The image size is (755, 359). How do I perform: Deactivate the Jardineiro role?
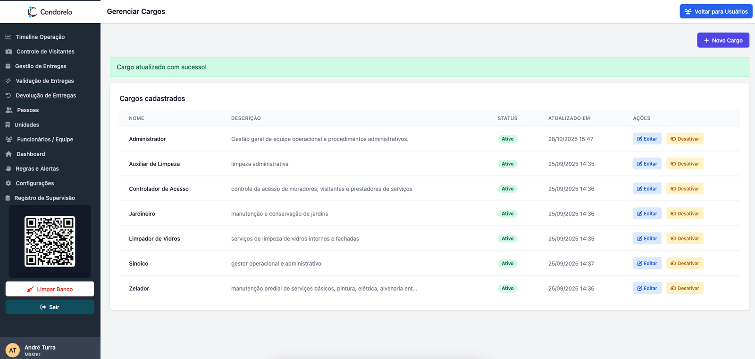684,214
